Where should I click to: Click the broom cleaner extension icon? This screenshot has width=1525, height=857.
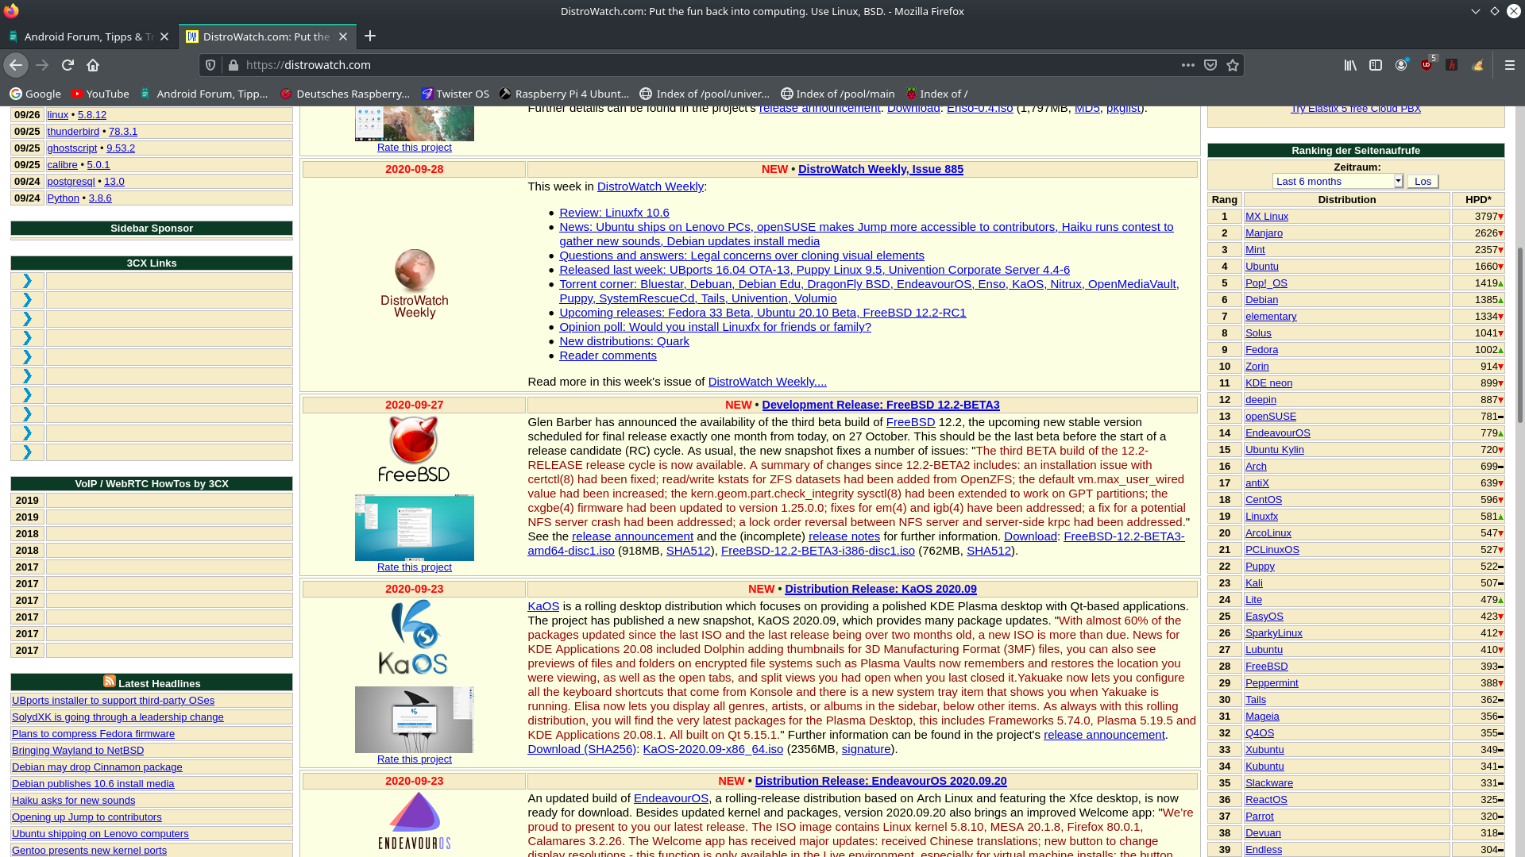(x=1477, y=65)
